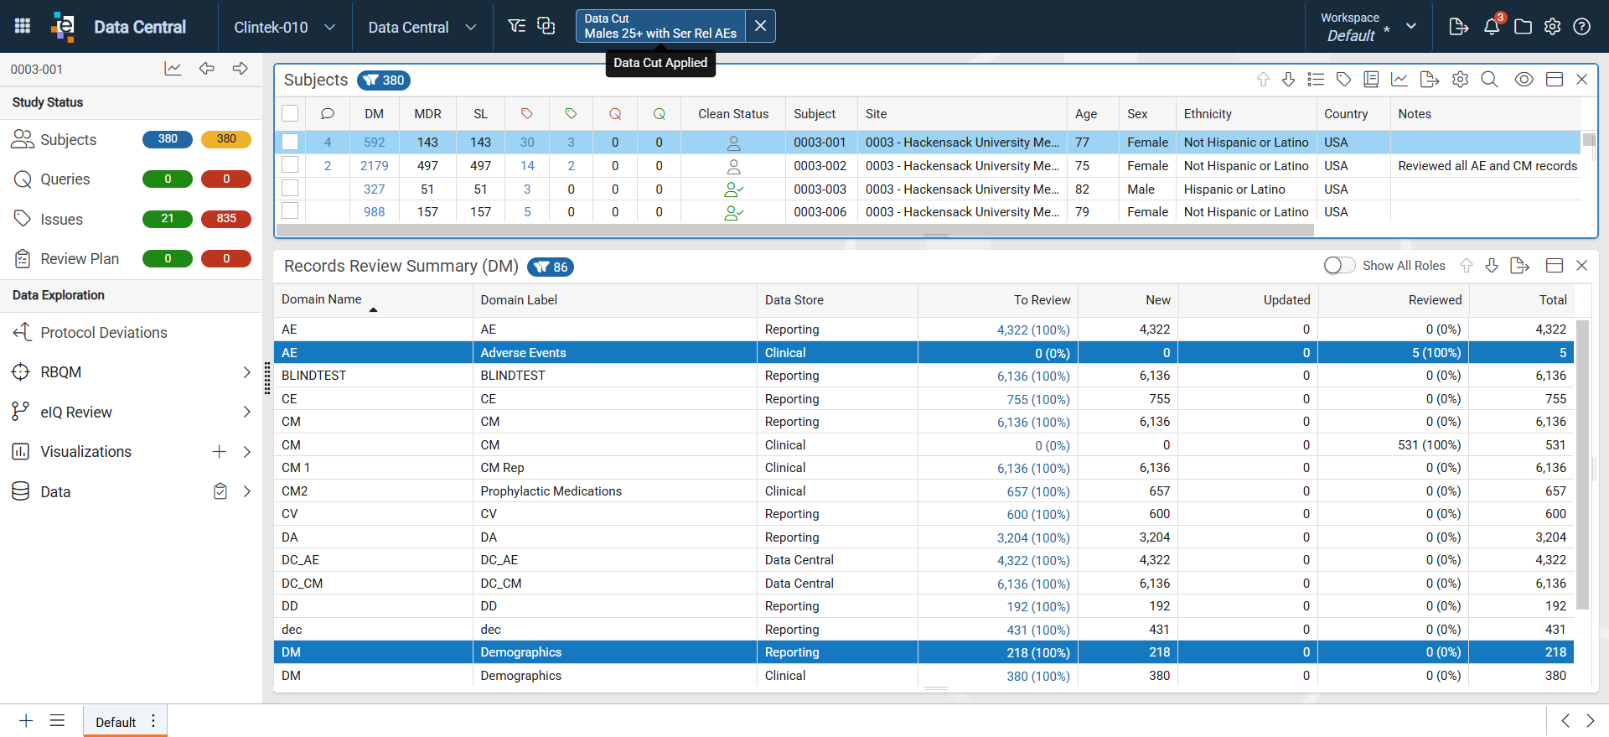The image size is (1609, 737).
Task: Check the box for subject 0003-002
Action: coord(290,165)
